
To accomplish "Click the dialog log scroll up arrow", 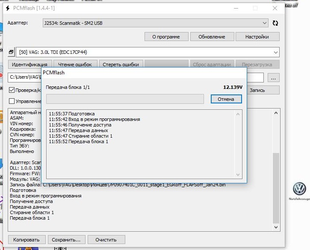I will [238, 114].
